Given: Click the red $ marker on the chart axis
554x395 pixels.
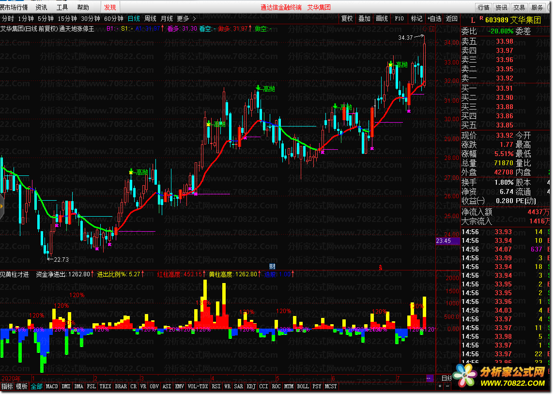Looking at the screenshot, I should pos(381,268).
